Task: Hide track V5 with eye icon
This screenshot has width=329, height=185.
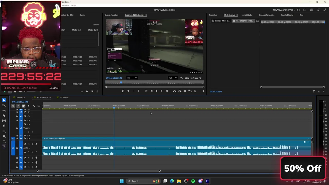Action: point(29,116)
